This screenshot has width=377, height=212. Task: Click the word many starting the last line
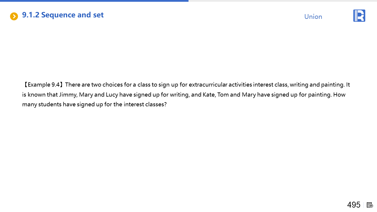point(29,105)
